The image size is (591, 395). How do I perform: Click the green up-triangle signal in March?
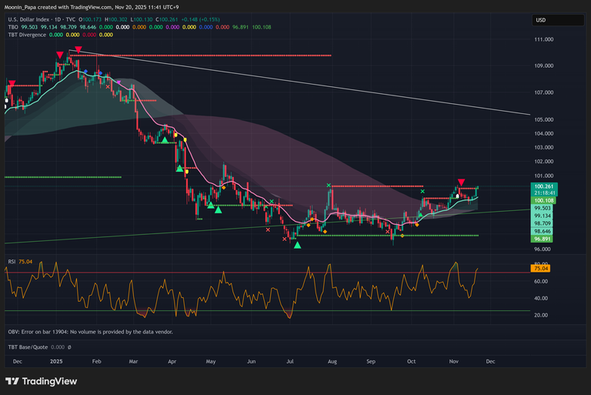[x=164, y=140]
